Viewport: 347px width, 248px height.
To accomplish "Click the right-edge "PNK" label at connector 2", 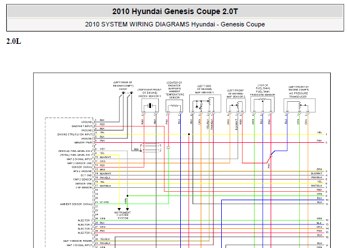I will [x=319, y=141].
